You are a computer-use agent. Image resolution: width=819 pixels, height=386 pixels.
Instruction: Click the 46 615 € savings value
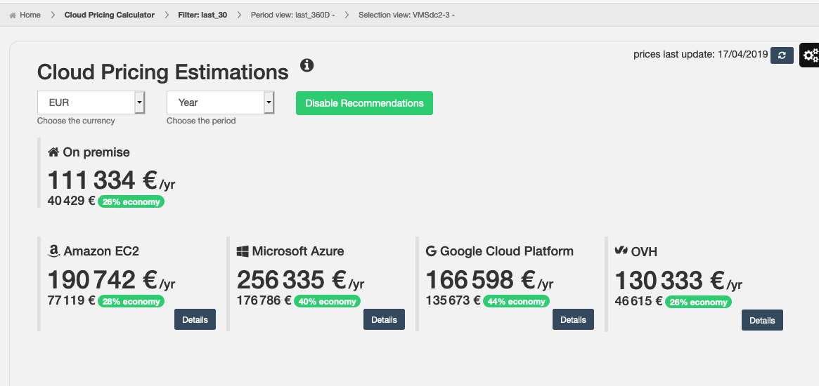pos(639,301)
